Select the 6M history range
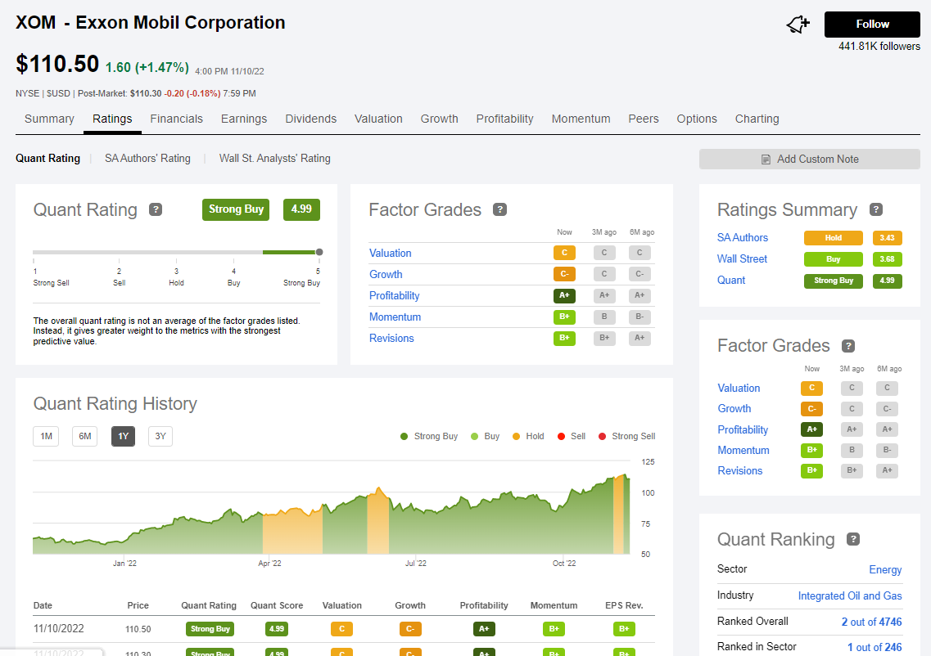 [x=85, y=436]
